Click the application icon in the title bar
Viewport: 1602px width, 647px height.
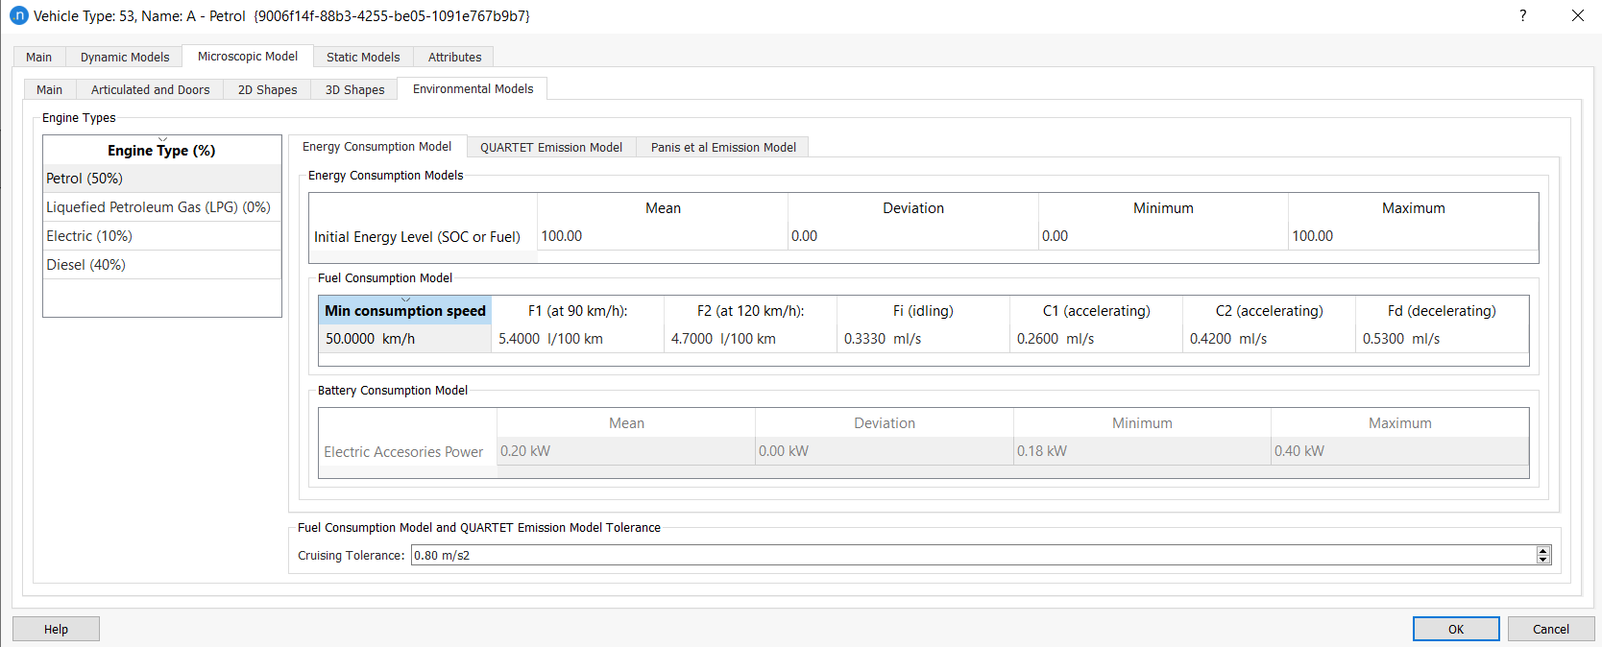(x=18, y=15)
